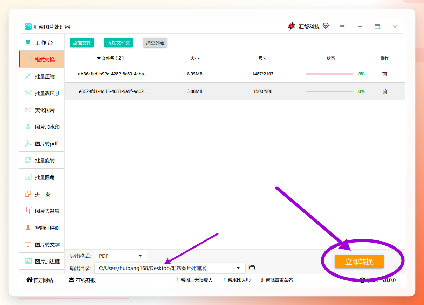Click the 官方网站 home icon
424x305 pixels.
click(29, 280)
